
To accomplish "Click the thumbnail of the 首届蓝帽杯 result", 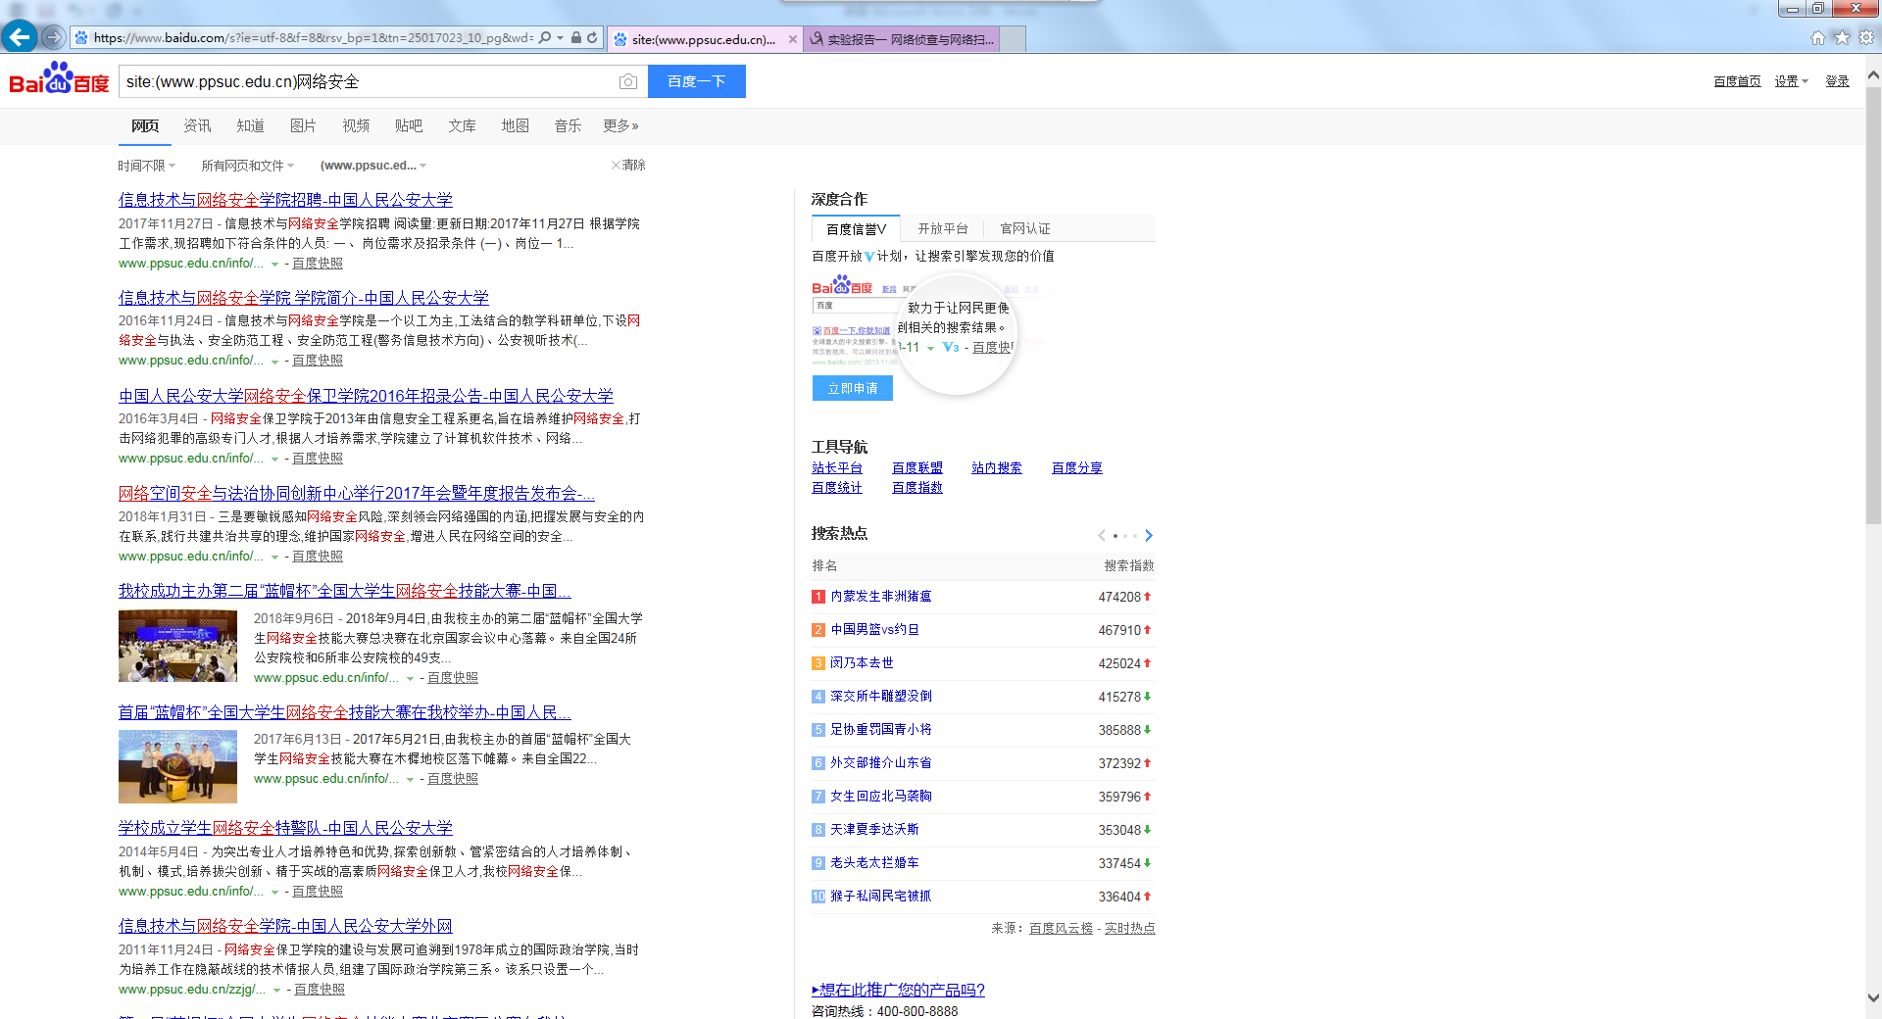I will (177, 766).
